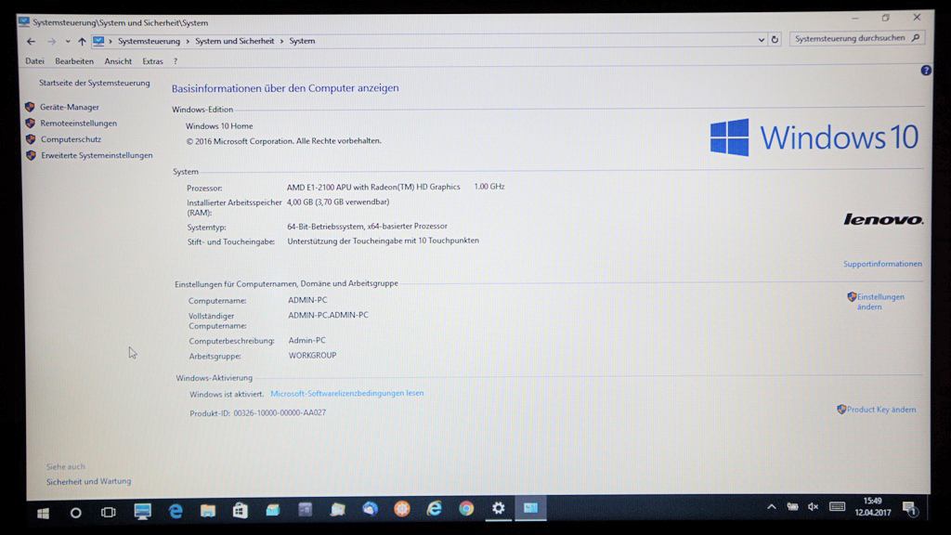Open the Windows Start button
This screenshot has width=951, height=535.
[x=43, y=513]
